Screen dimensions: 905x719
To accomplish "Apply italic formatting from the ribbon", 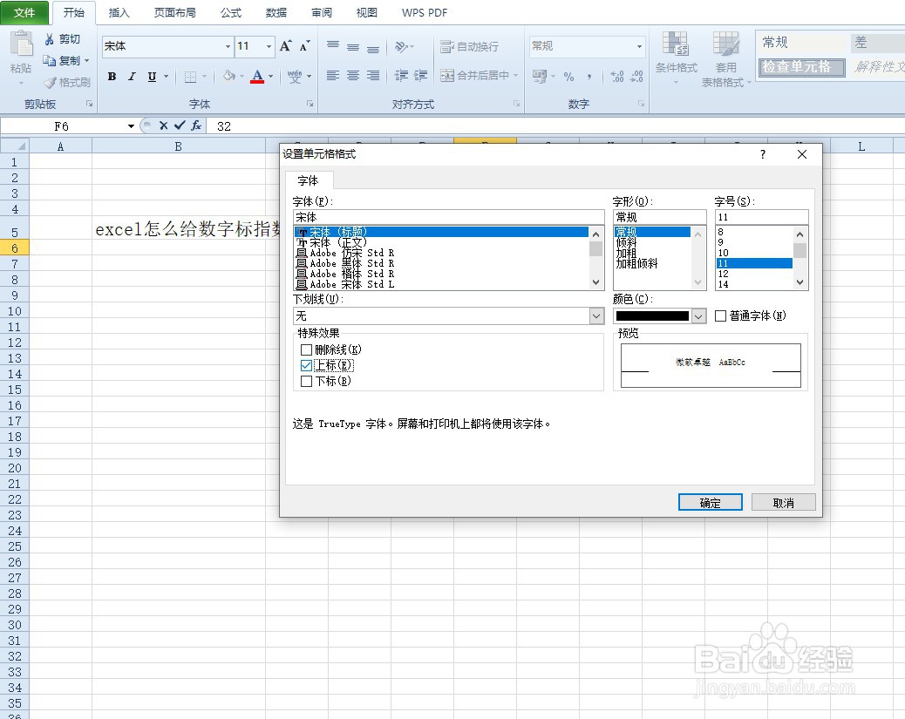I will click(132, 77).
